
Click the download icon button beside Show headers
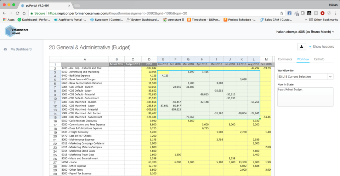302,47
